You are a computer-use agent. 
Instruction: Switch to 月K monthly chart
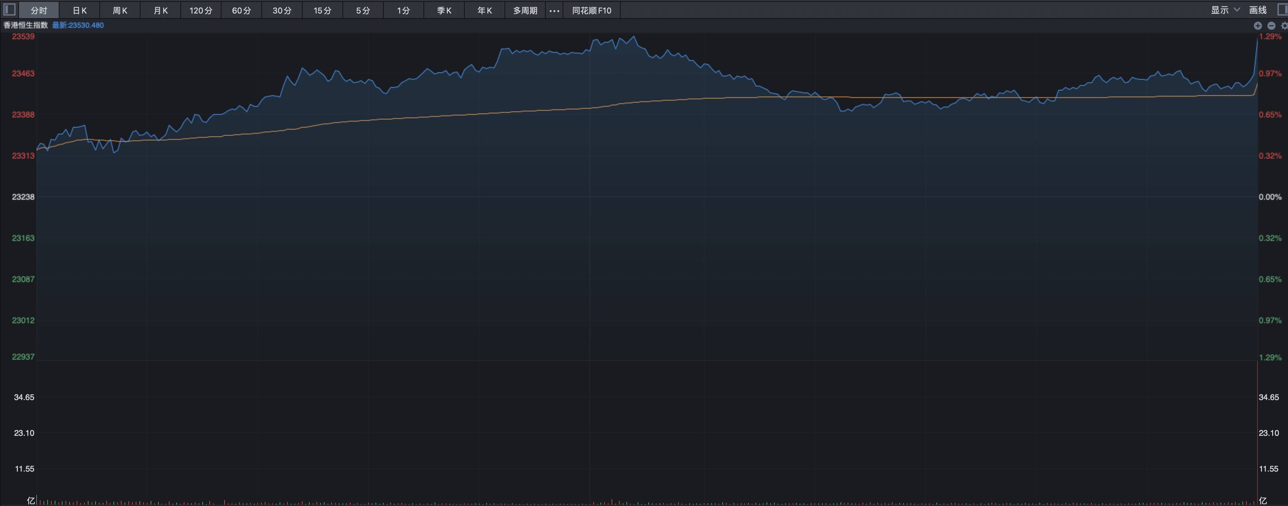pyautogui.click(x=160, y=10)
